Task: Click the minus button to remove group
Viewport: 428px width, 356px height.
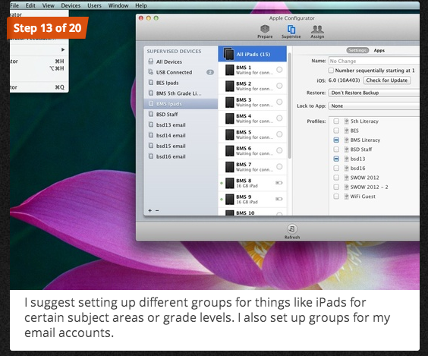Action: click(x=157, y=210)
